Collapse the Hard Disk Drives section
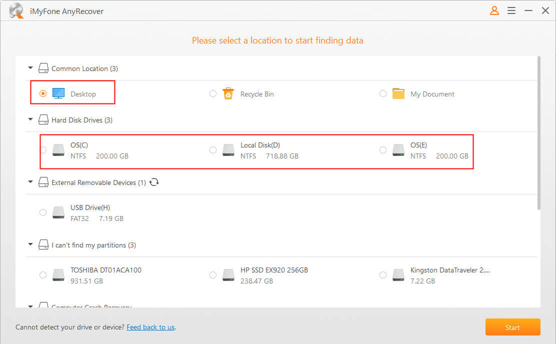This screenshot has width=556, height=344. pos(30,120)
